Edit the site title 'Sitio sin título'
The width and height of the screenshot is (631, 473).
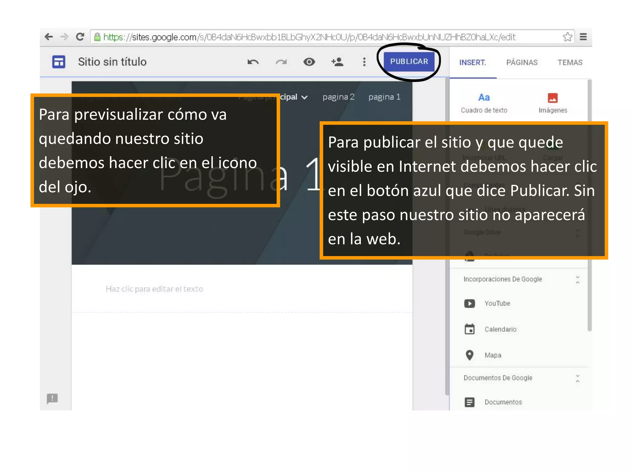coord(112,62)
